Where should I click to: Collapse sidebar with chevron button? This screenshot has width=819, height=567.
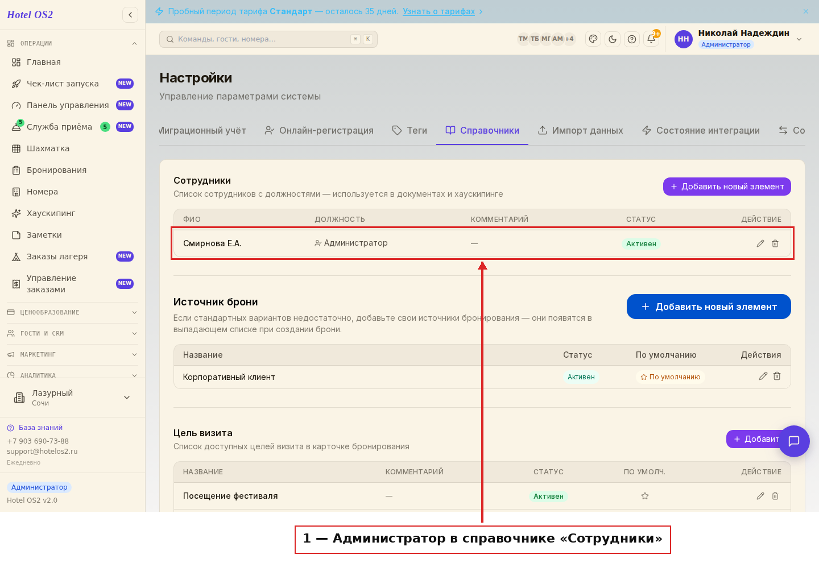[130, 15]
